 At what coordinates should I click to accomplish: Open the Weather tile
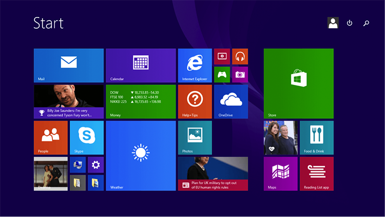pos(141,156)
